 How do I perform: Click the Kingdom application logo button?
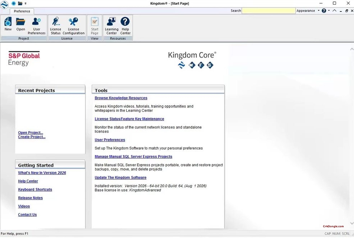click(x=4, y=4)
